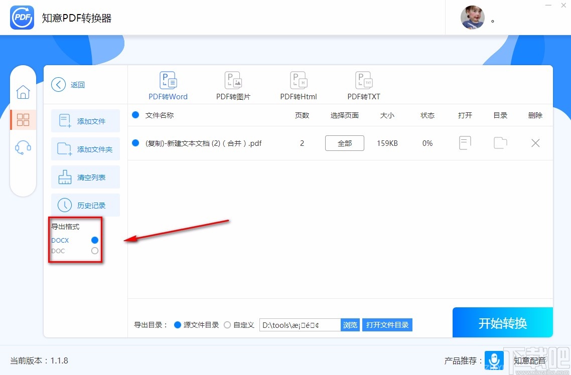571x375 pixels.
Task: Click 开始转换 to start conversion
Action: pyautogui.click(x=502, y=322)
